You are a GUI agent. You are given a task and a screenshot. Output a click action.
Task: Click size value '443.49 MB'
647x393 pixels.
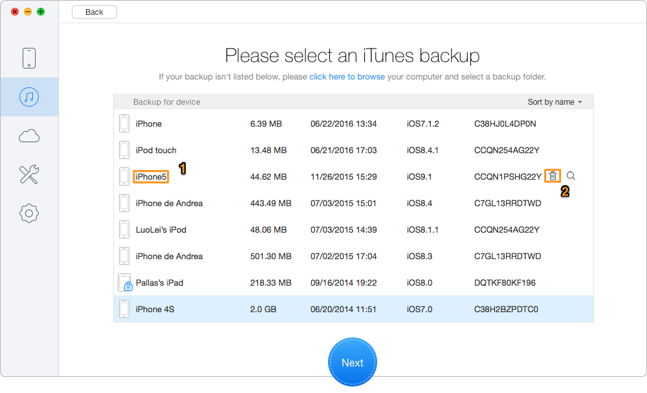pos(270,204)
